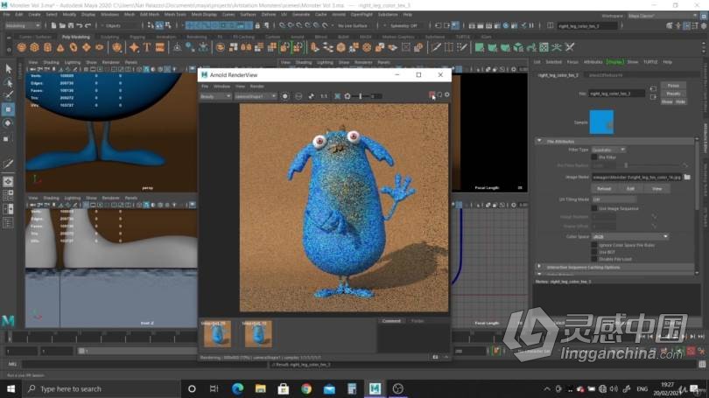Create polygon sphere from shelf
The height and width of the screenshot is (398, 709).
pos(21,47)
